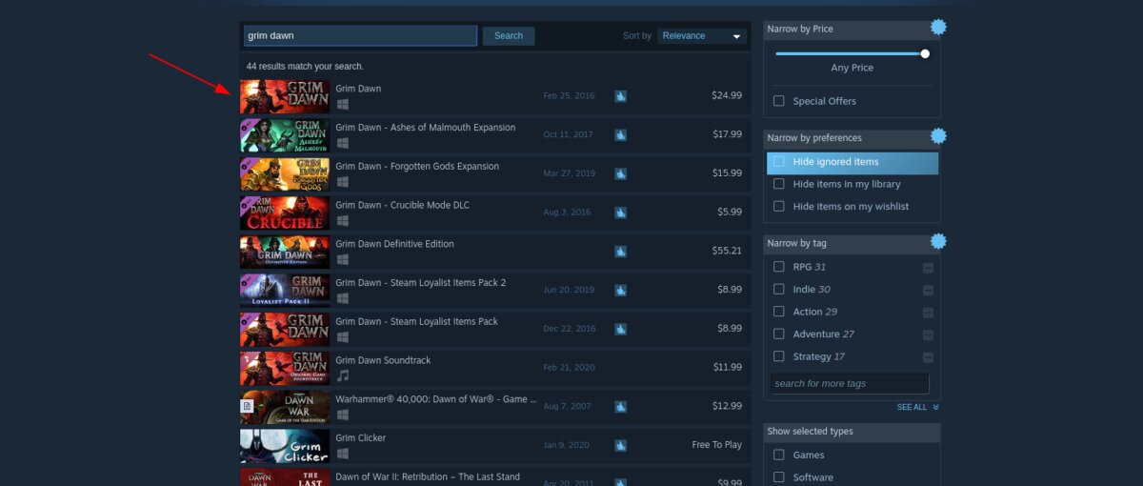Click Ashes of Malmouth thumbnail image
This screenshot has height=486, width=1143.
point(285,135)
